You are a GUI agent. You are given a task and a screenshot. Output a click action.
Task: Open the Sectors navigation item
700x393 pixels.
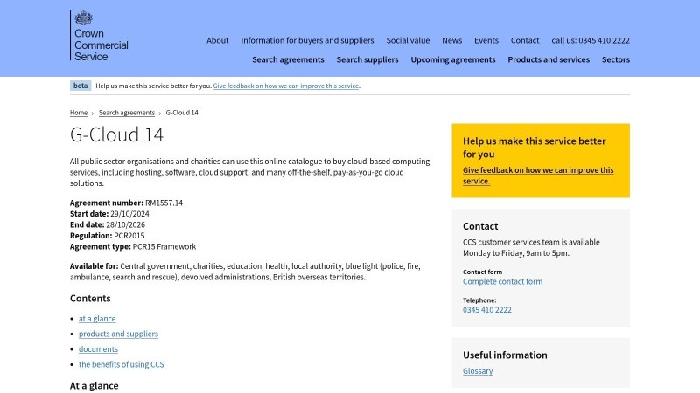(616, 59)
